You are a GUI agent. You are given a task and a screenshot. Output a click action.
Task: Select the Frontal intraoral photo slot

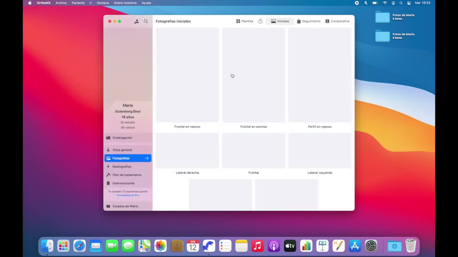pos(253,151)
